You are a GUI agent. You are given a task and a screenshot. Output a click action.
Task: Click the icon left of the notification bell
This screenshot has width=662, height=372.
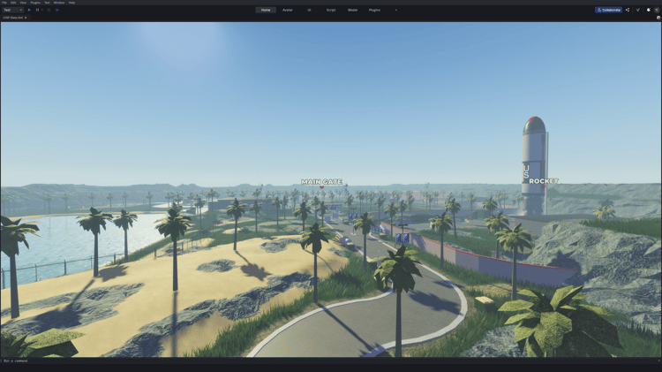[x=638, y=10]
